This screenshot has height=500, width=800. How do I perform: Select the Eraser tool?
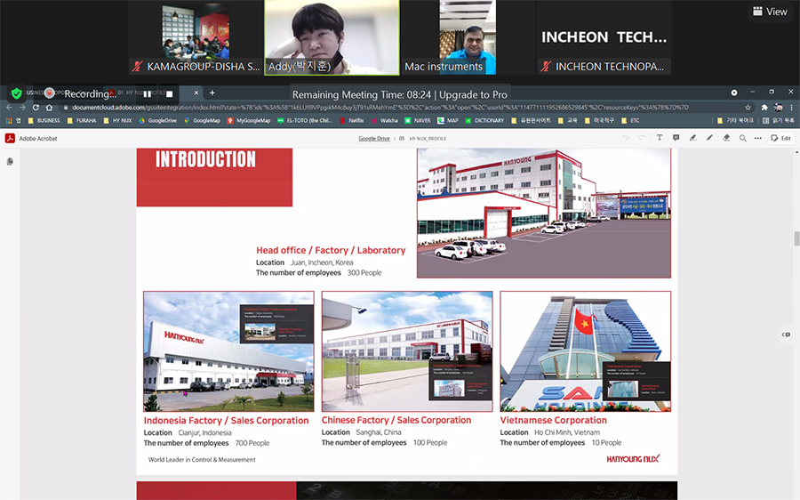(726, 138)
